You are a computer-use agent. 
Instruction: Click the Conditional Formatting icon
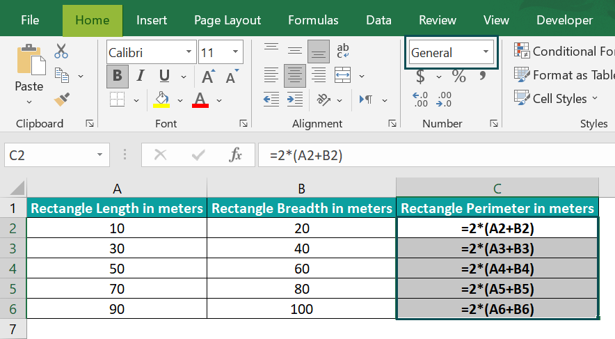tap(522, 51)
